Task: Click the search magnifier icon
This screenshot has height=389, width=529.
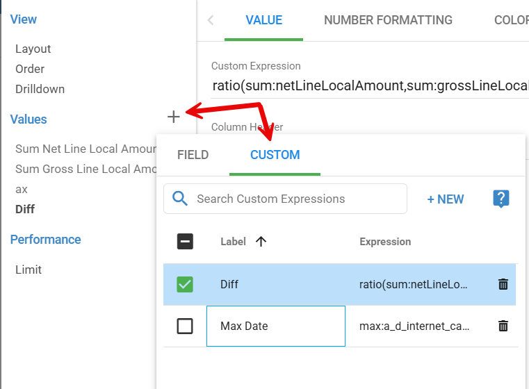Action: (180, 199)
